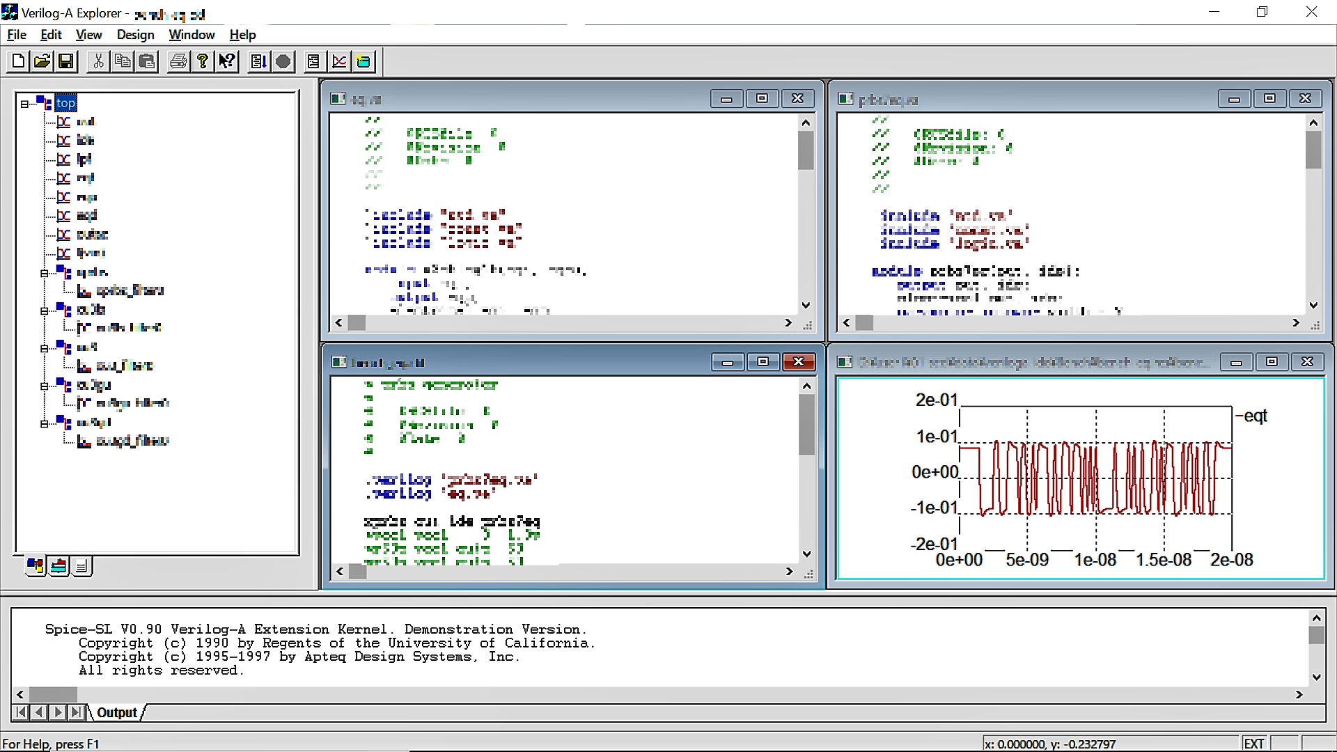
Task: Open the Design menu
Action: (x=135, y=35)
